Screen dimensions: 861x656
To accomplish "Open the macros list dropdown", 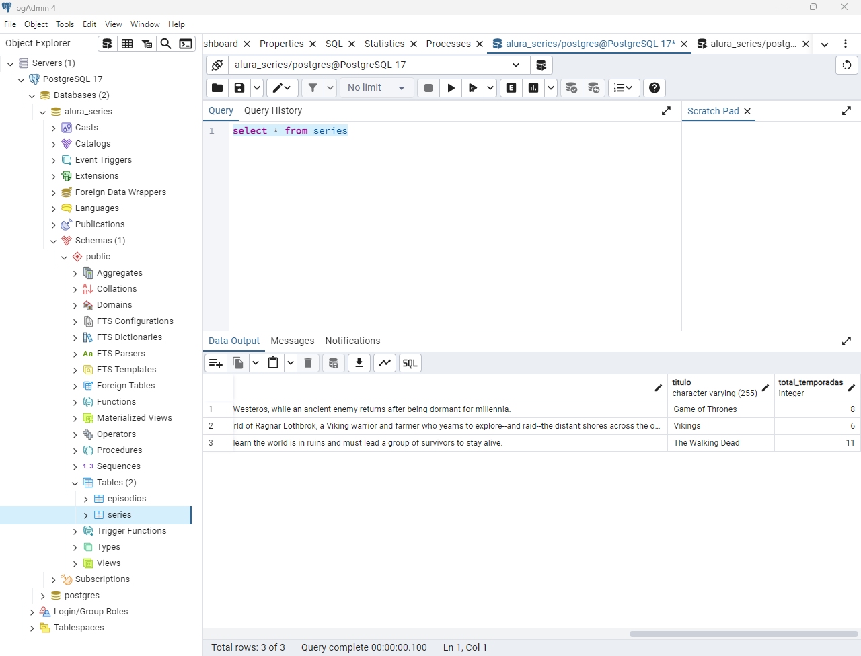I will tap(624, 88).
